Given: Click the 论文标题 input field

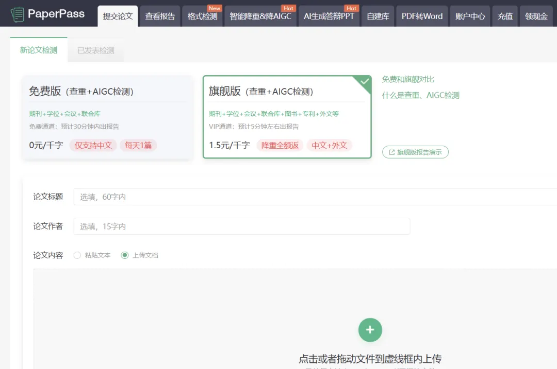Looking at the screenshot, I should 315,197.
